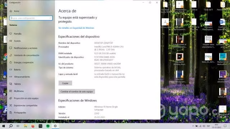The height and width of the screenshot is (129, 230).
Task: Click the Identificador de dispositivo label
Action: point(71,57)
